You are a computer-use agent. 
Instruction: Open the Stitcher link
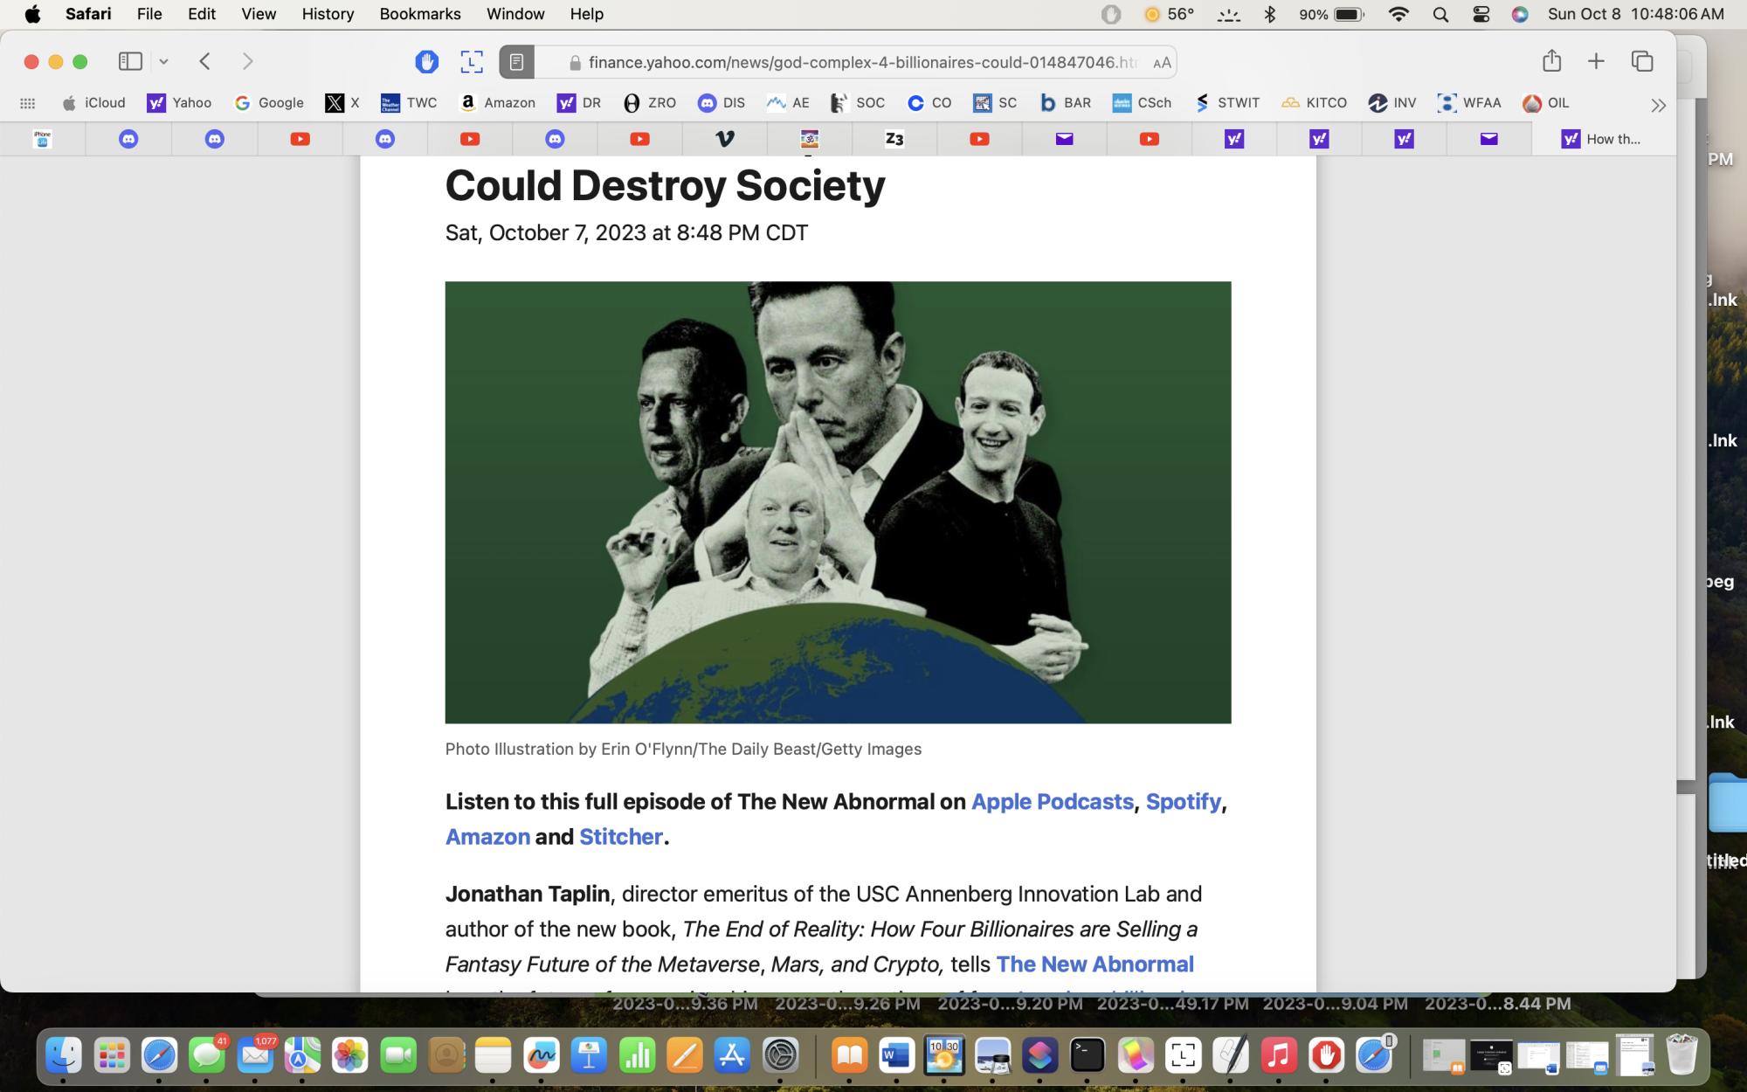tap(620, 836)
